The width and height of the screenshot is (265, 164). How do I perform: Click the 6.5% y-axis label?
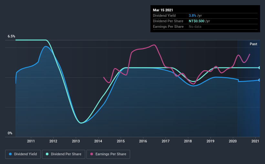coord(11,36)
